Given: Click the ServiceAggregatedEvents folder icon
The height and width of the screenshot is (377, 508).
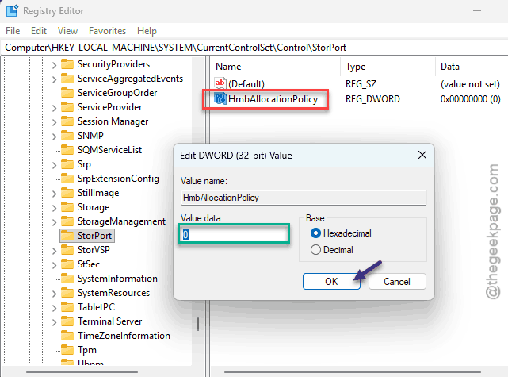Looking at the screenshot, I should coord(67,79).
